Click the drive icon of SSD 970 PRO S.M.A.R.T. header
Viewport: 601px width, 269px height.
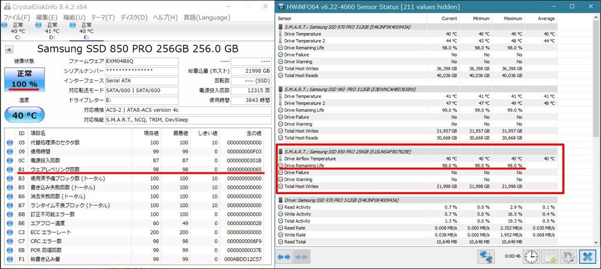tap(280, 27)
